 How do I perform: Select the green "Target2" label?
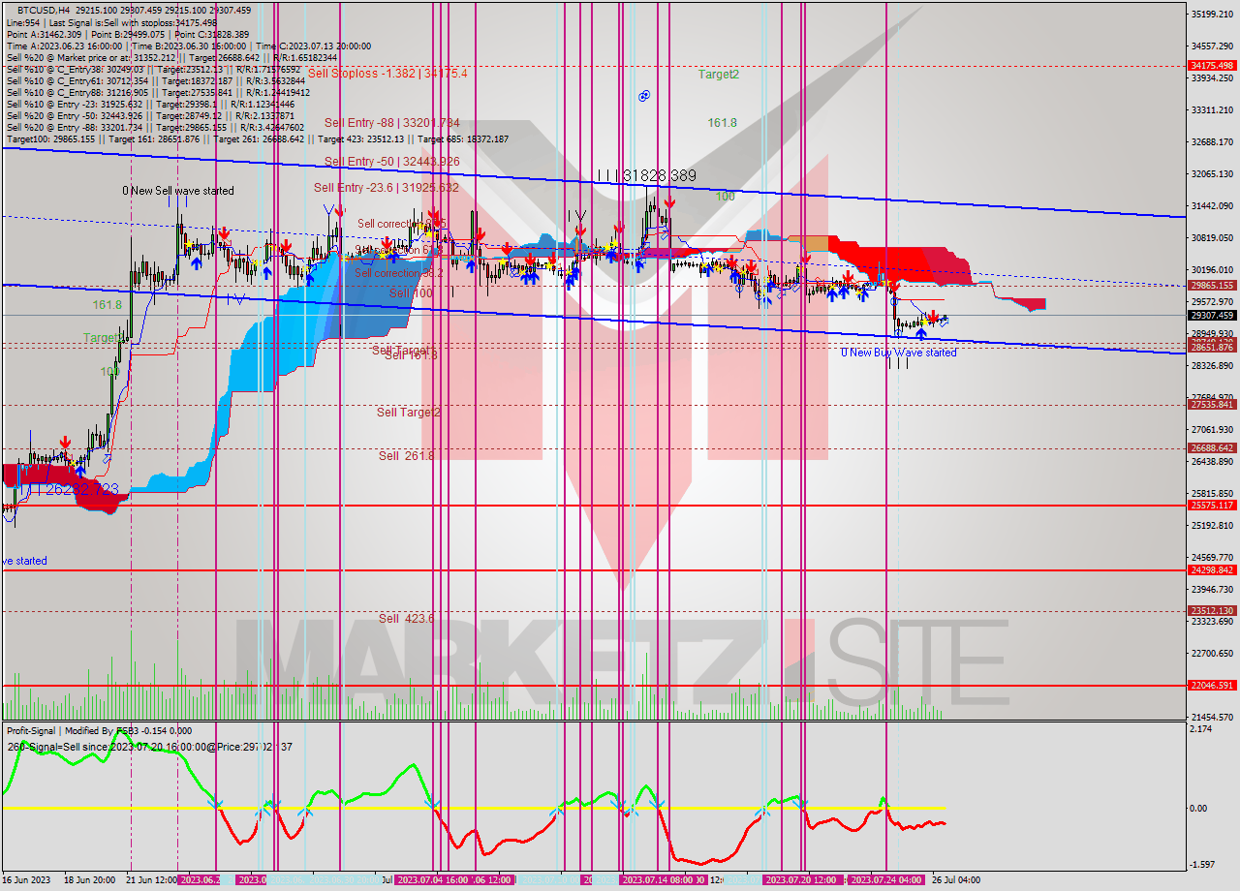point(719,72)
